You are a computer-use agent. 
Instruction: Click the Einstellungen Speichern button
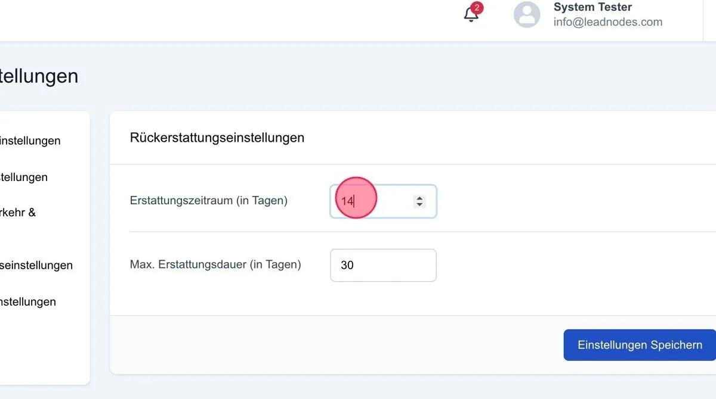(640, 345)
